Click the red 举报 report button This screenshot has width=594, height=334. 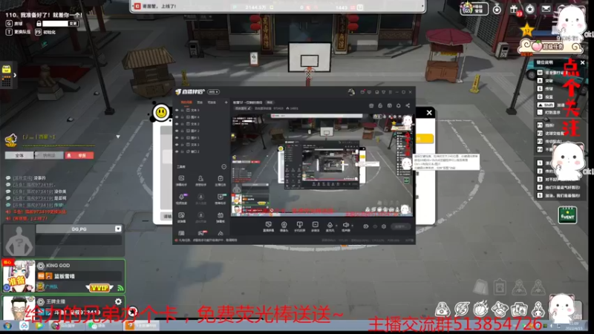(x=79, y=155)
